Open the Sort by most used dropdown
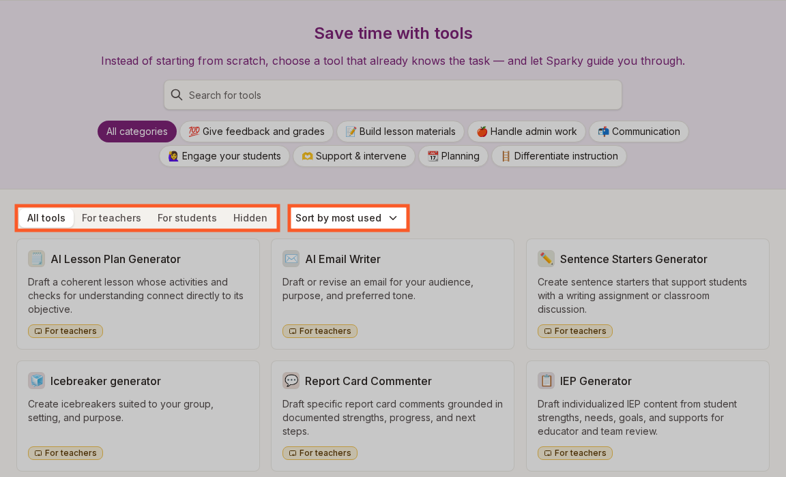This screenshot has height=477, width=786. 349,218
